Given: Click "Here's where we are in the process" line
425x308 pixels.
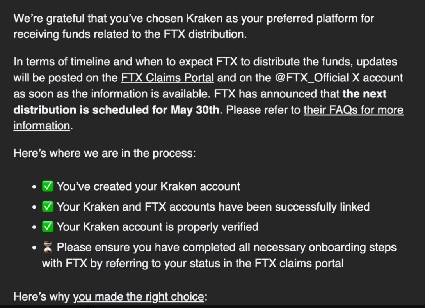Looking at the screenshot, I should (104, 153).
